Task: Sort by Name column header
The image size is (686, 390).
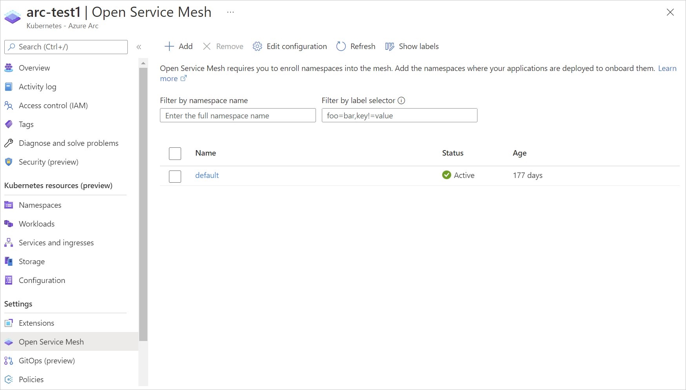Action: coord(205,153)
